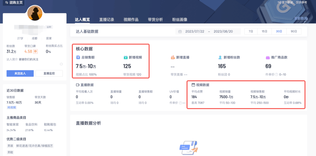Switch to the 直播记录 tab

(107, 20)
